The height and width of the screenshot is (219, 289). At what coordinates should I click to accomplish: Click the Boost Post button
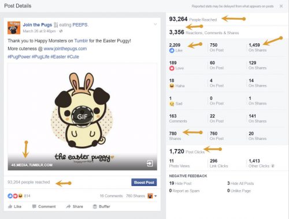tap(144, 182)
